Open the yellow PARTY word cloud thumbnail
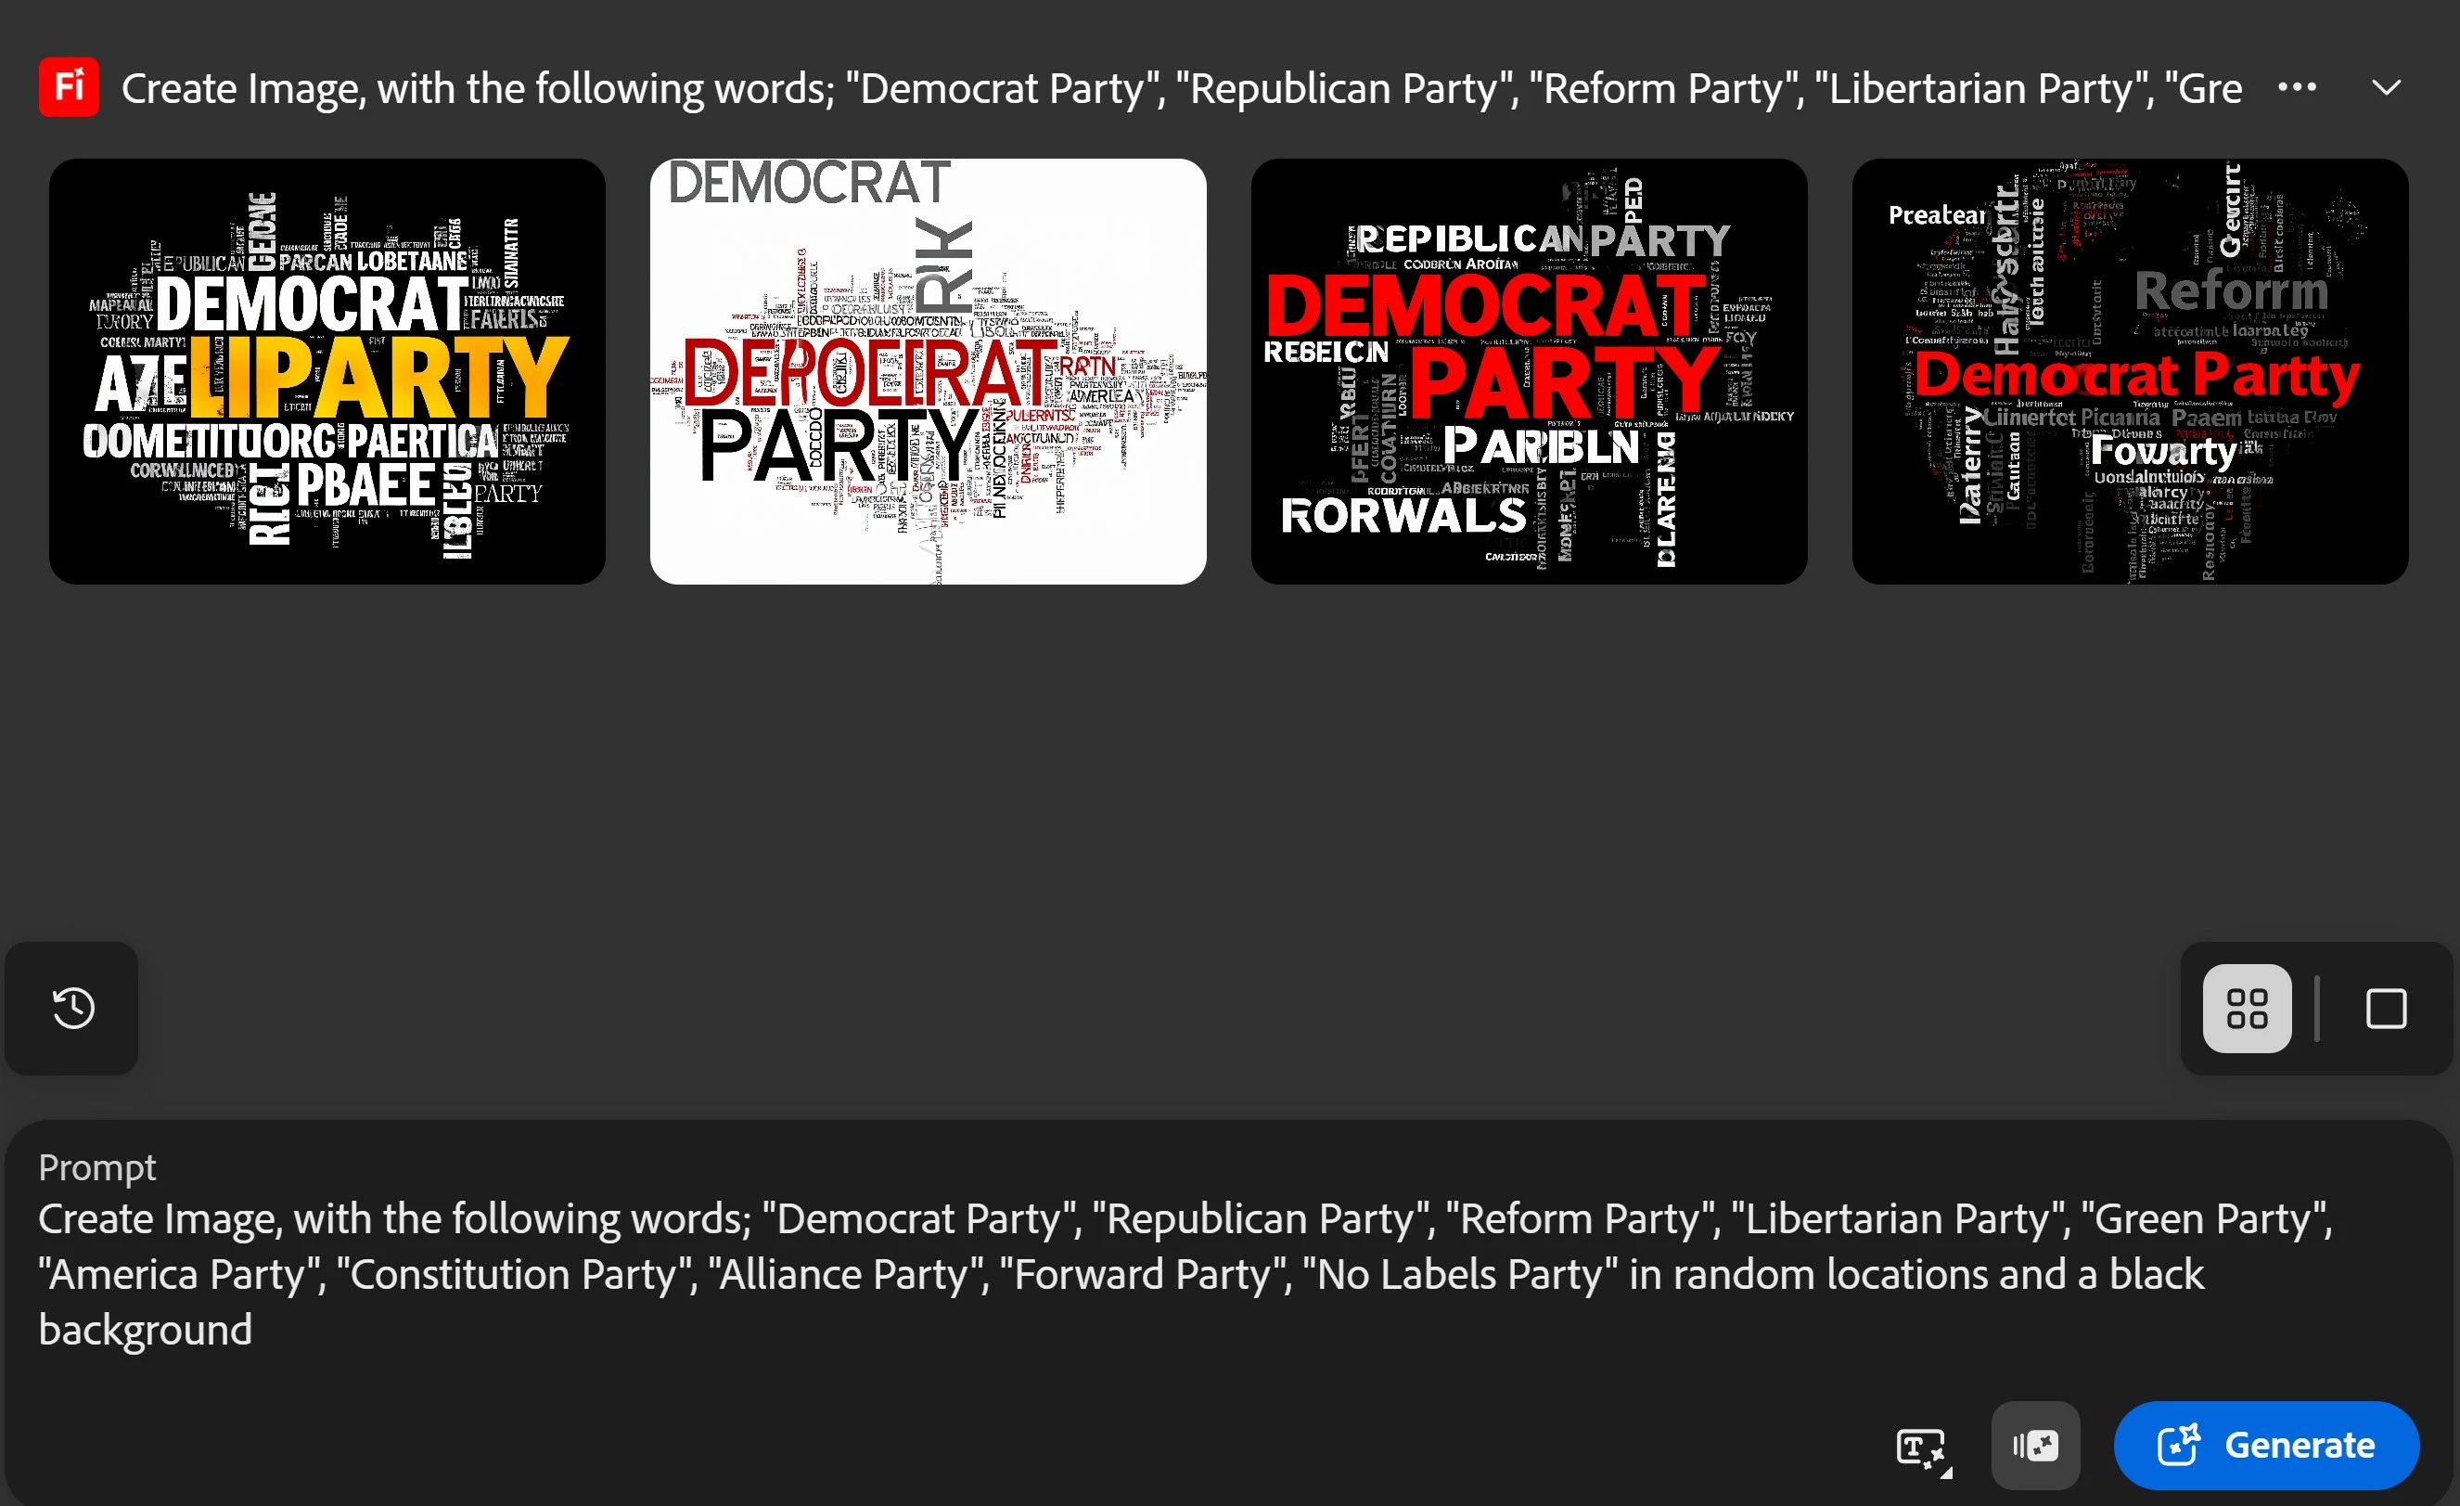Screen dimensions: 2460x1506 pyautogui.click(x=327, y=371)
